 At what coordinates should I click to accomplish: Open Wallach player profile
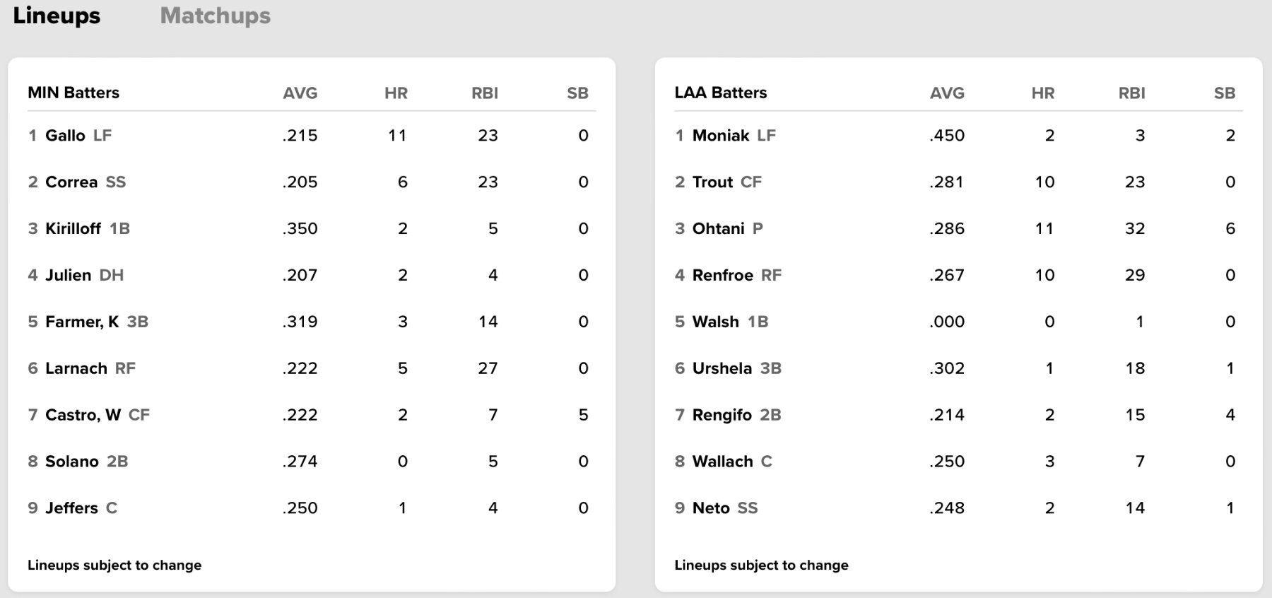pos(722,462)
